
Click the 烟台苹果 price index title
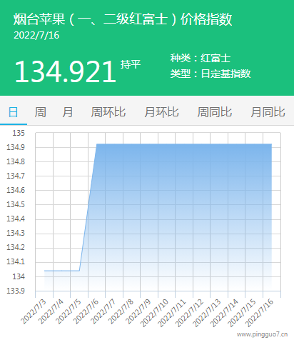123,19
